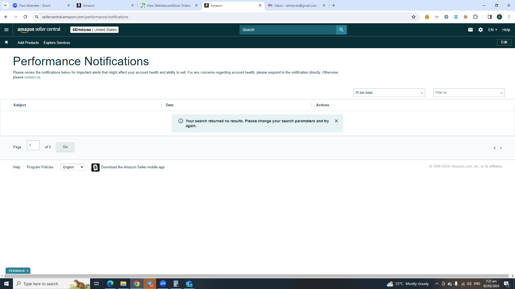The width and height of the screenshot is (515, 289).
Task: Click the horizontal scrollbar
Action: [256, 276]
